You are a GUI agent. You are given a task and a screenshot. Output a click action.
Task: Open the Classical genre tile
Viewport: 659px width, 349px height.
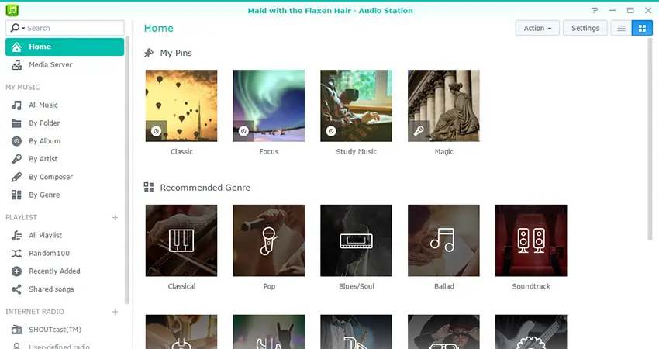pos(181,240)
